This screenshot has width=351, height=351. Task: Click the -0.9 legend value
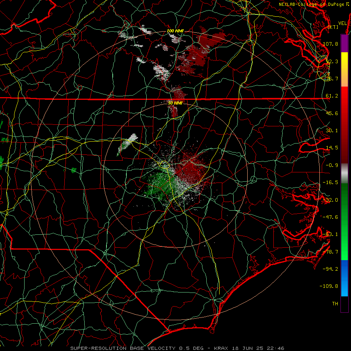[332, 165]
